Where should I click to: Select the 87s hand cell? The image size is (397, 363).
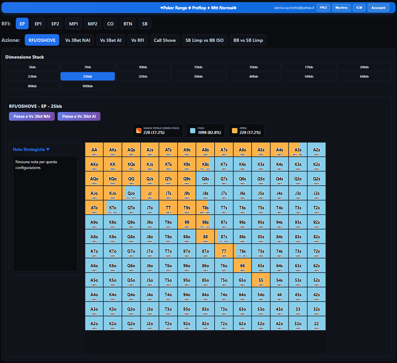click(x=224, y=237)
